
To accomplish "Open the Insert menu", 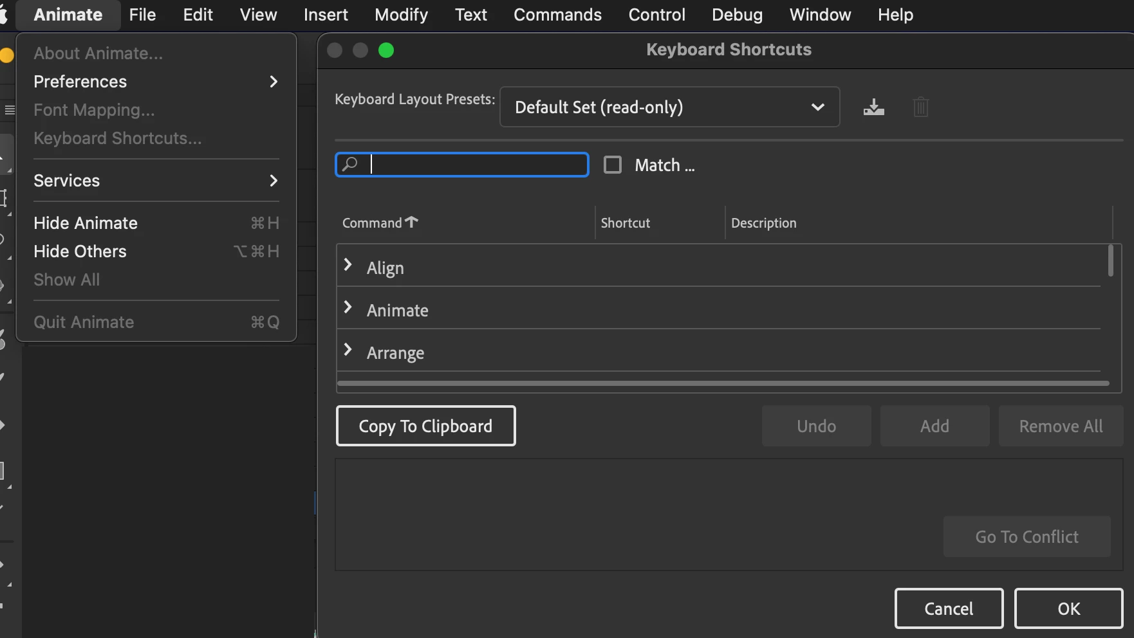I will point(326,14).
